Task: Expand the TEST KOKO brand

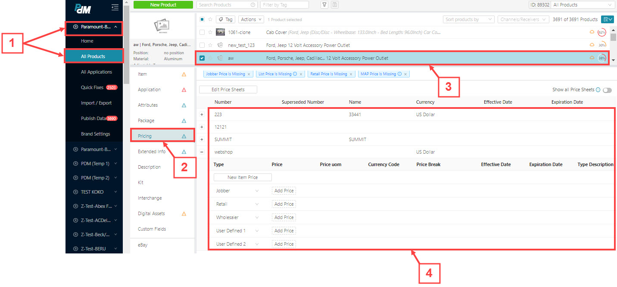Action: pos(94,192)
